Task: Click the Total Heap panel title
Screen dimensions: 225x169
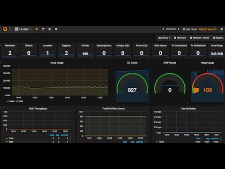Action: click(x=217, y=46)
